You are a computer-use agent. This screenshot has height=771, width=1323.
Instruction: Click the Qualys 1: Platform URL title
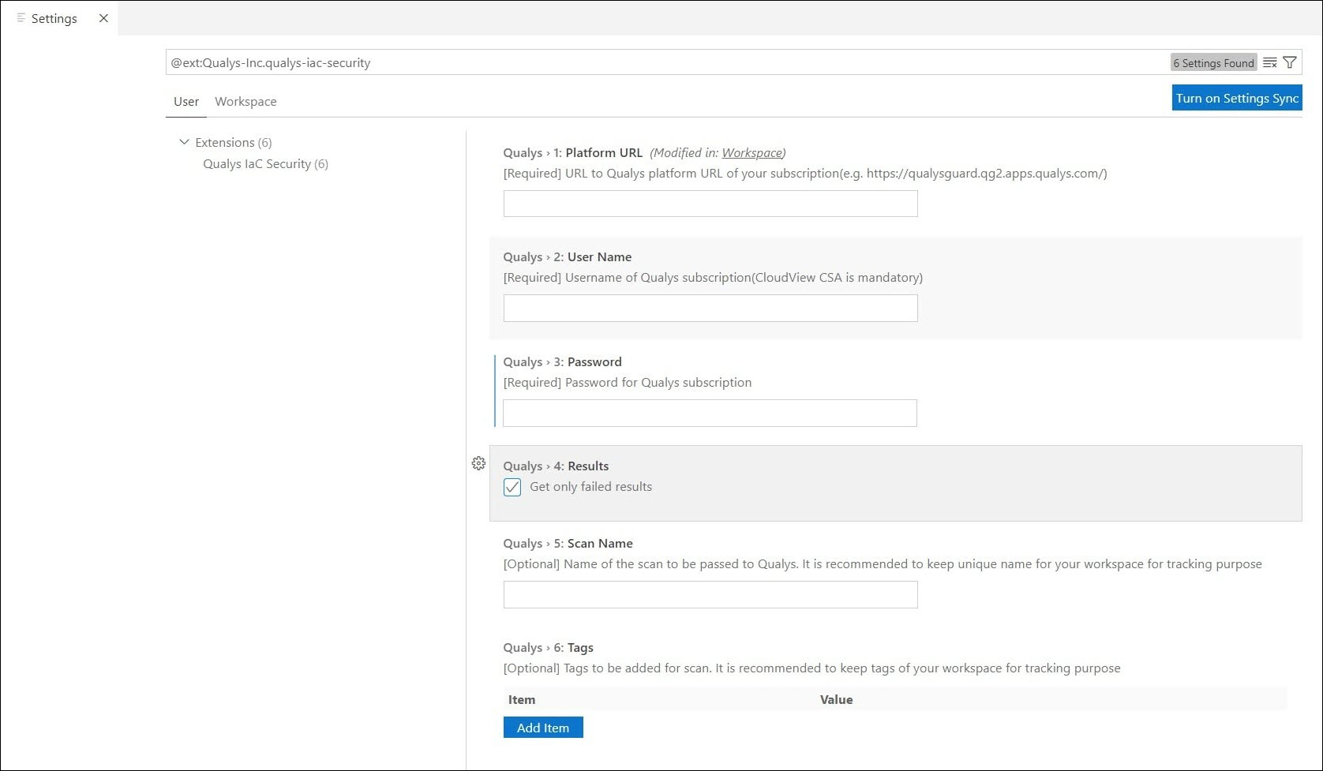(x=573, y=152)
